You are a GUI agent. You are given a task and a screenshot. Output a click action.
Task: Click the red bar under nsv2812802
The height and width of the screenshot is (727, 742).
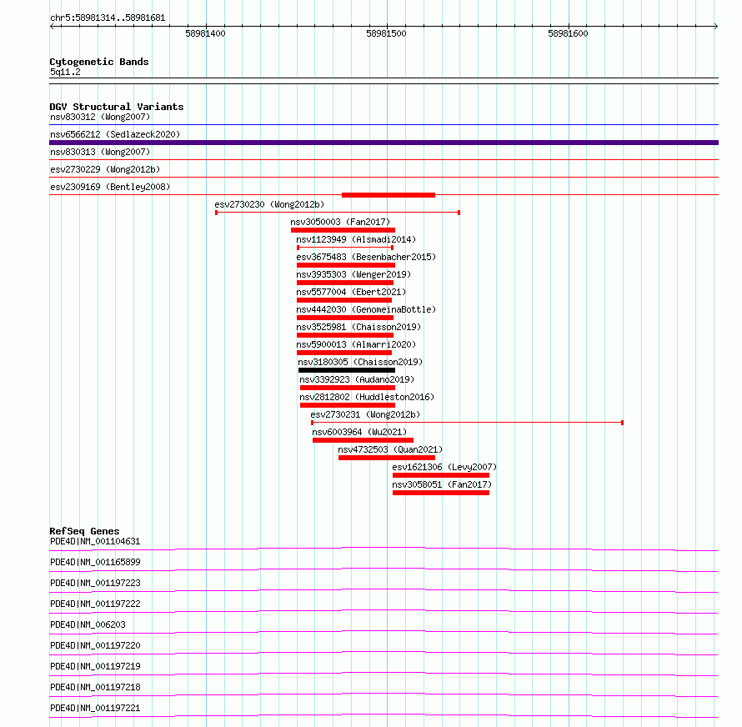348,405
